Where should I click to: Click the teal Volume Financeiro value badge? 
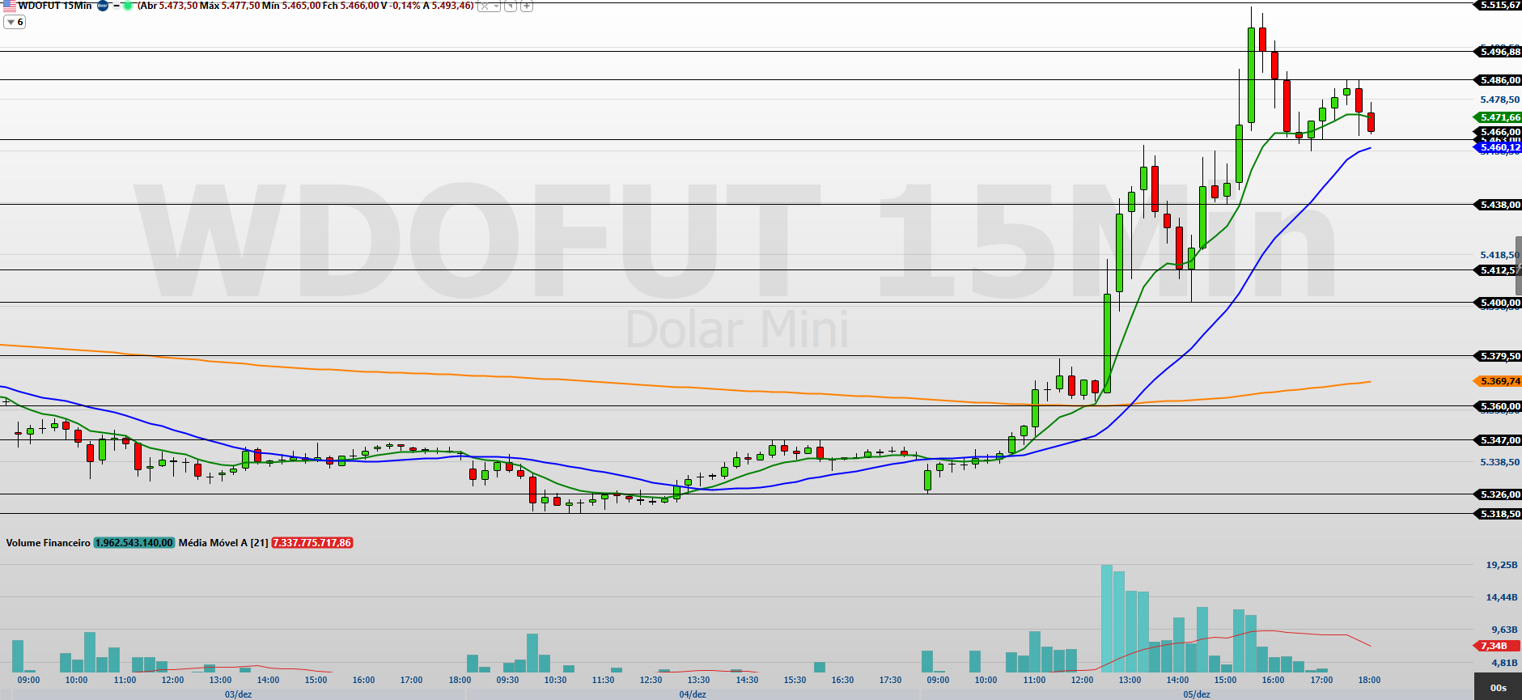click(x=134, y=543)
